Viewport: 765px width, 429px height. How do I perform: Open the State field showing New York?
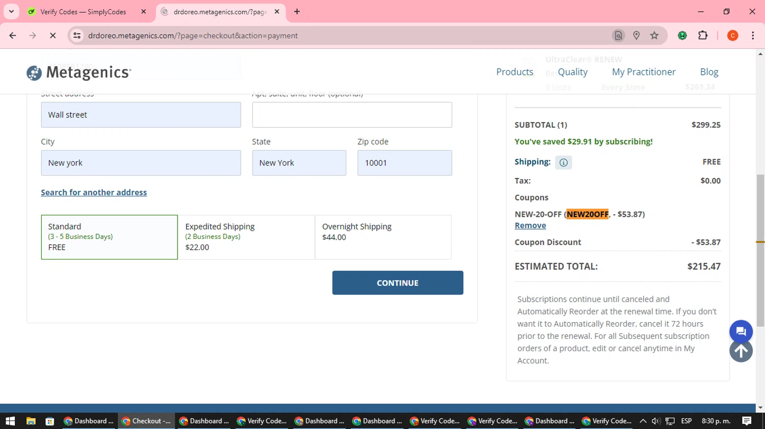299,163
